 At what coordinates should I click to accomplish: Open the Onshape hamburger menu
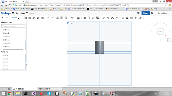point(13,13)
